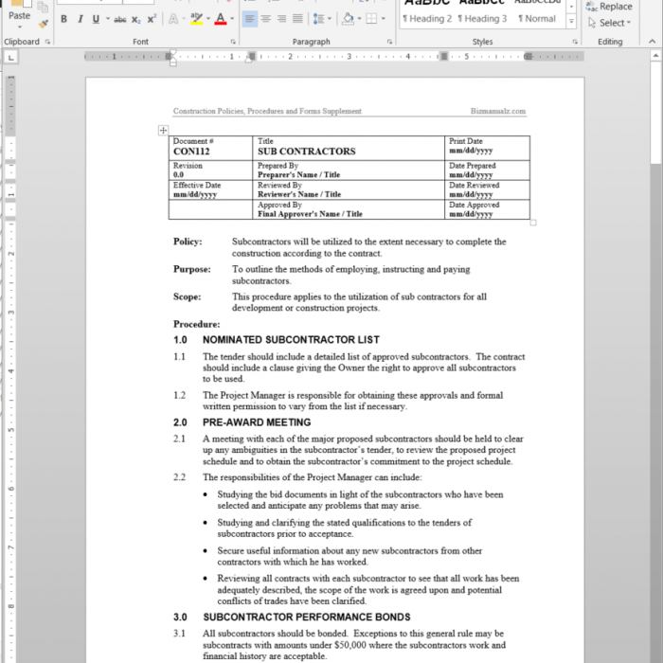Click the ruler tab selector box
663x663 pixels.
tap(10, 57)
